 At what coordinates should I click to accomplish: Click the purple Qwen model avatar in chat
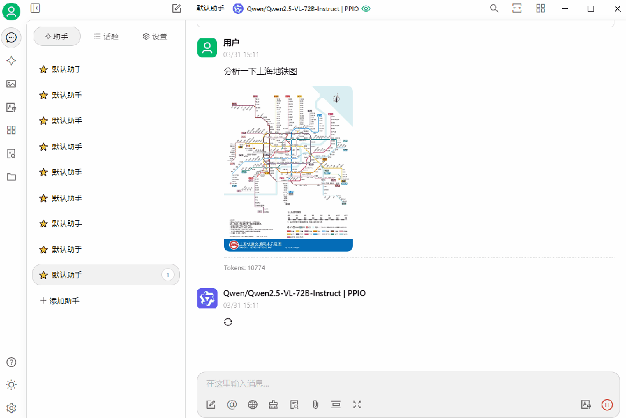click(207, 299)
